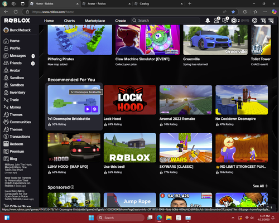Click the Windows Start button
This screenshot has height=223, width=279.
pyautogui.click(x=91, y=218)
